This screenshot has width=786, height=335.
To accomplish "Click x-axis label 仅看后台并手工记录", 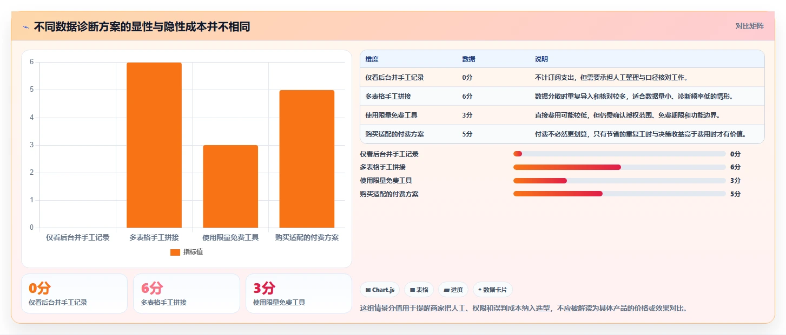I will 78,237.
